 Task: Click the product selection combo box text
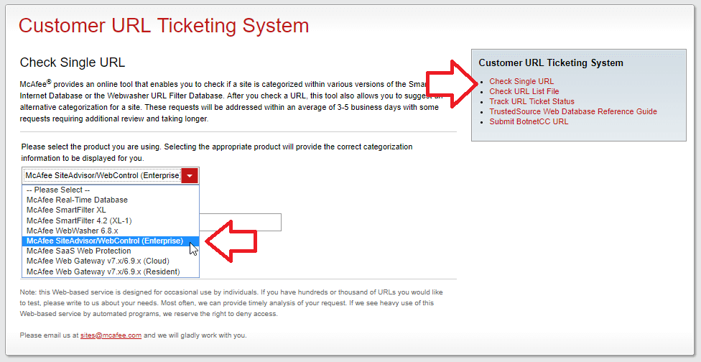point(103,176)
